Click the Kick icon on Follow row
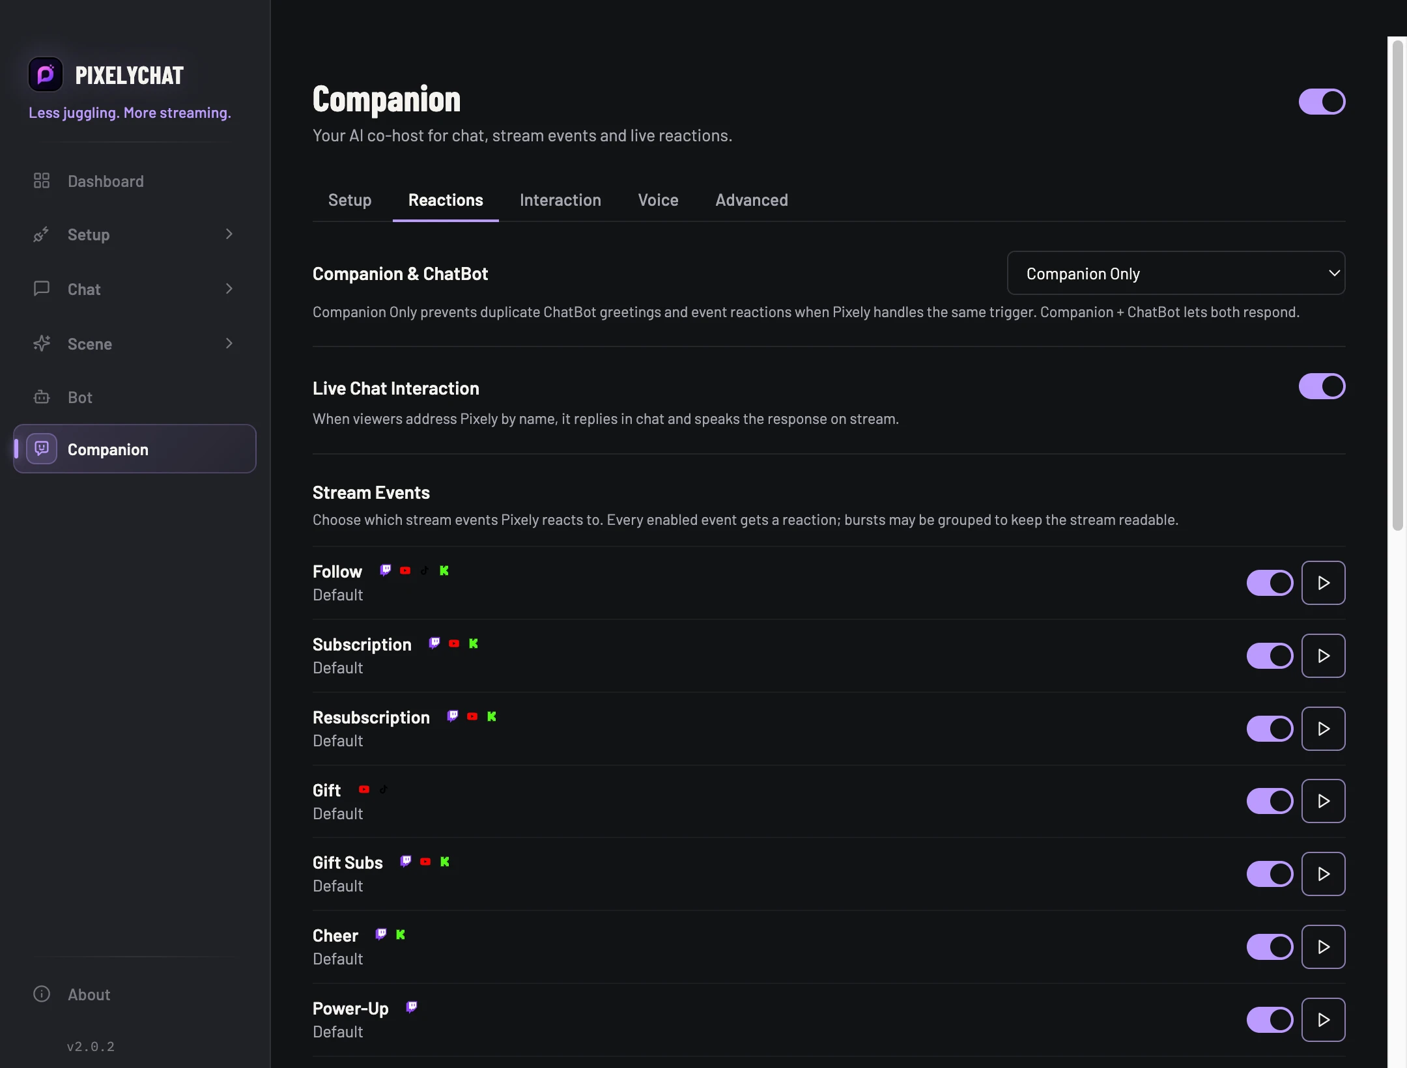This screenshot has width=1407, height=1068. point(444,570)
